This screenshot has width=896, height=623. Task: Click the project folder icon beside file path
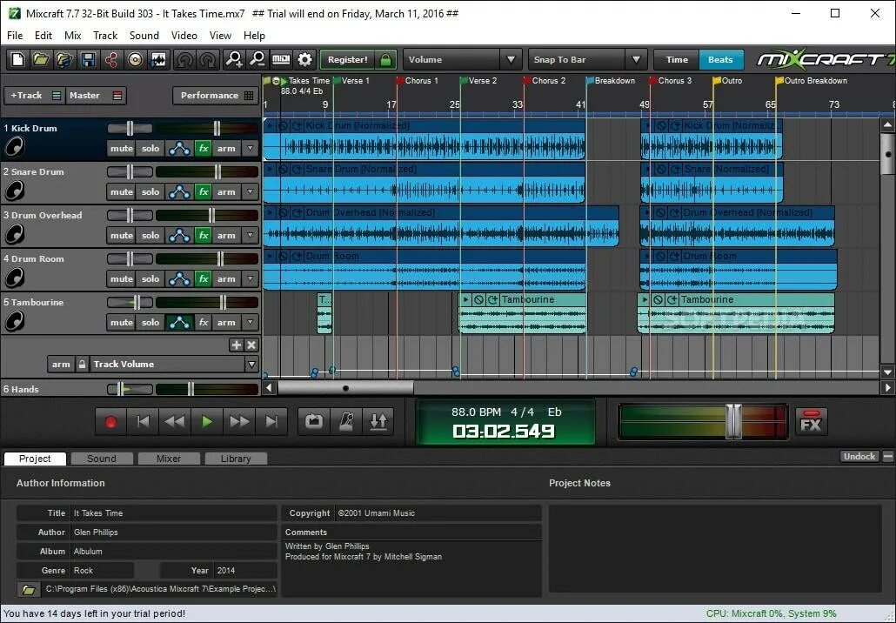point(28,589)
